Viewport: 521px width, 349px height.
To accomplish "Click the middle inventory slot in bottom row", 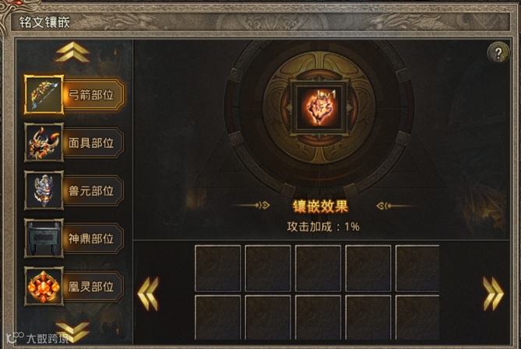I will tap(318, 317).
